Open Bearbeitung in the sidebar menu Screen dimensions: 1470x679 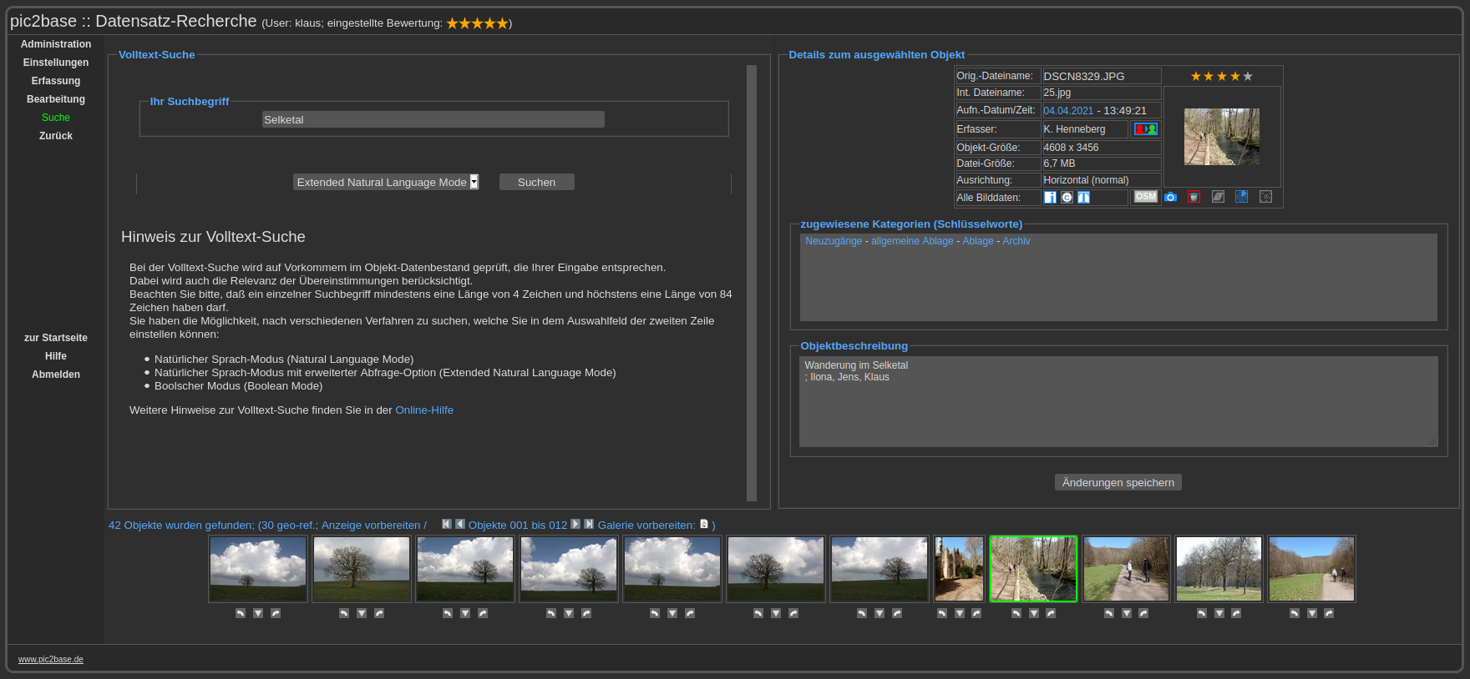pos(56,99)
